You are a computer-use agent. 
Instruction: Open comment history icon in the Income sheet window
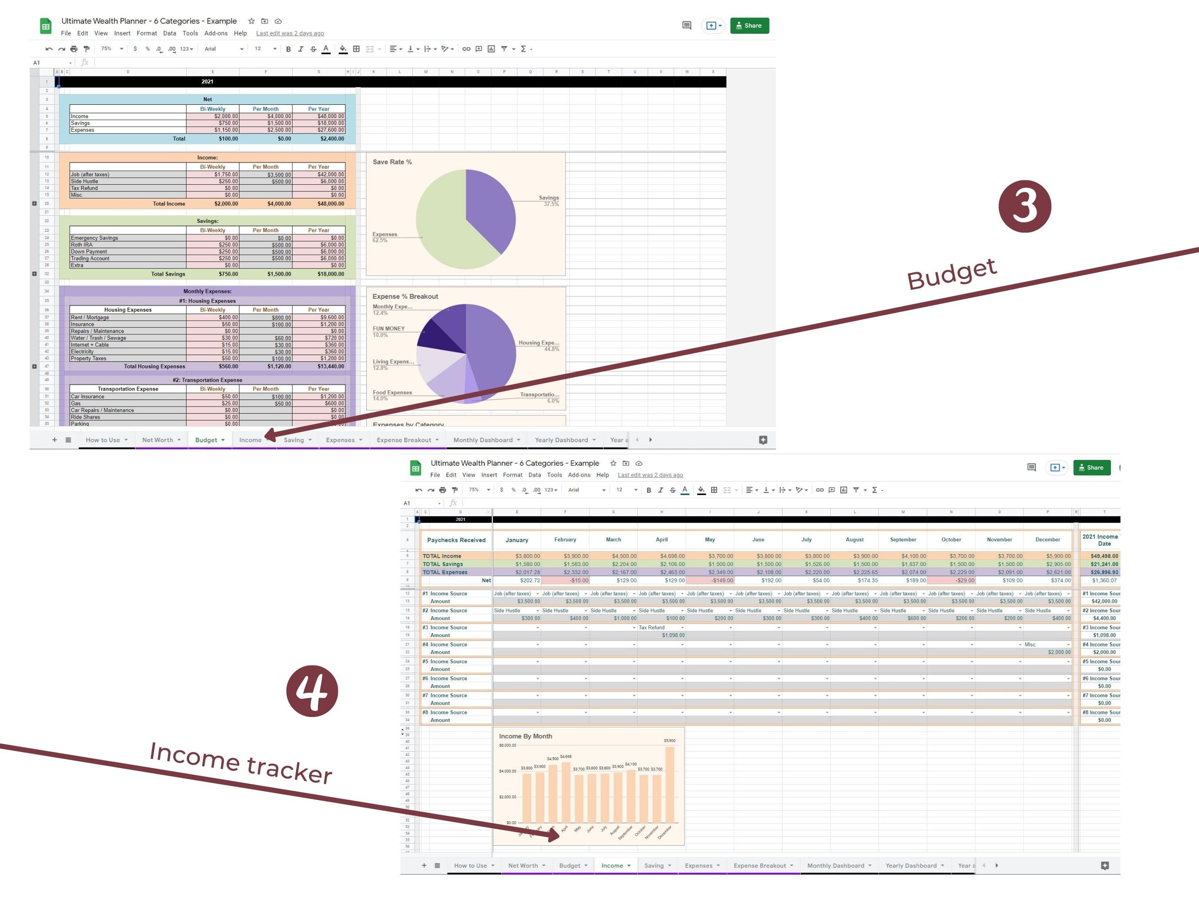tap(1032, 467)
